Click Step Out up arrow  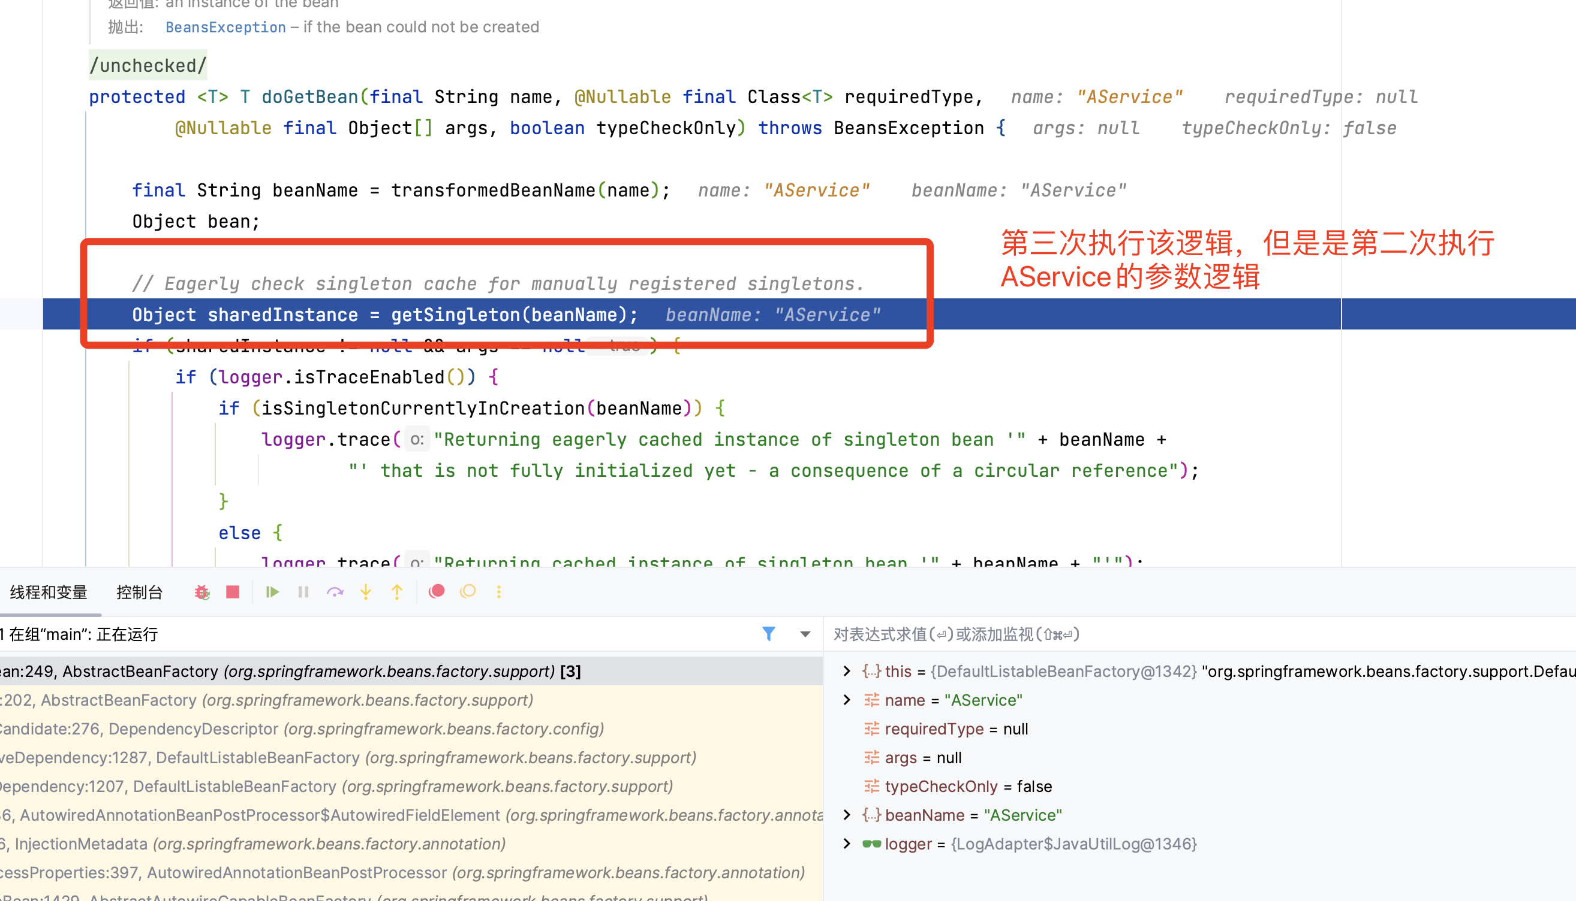coord(397,592)
